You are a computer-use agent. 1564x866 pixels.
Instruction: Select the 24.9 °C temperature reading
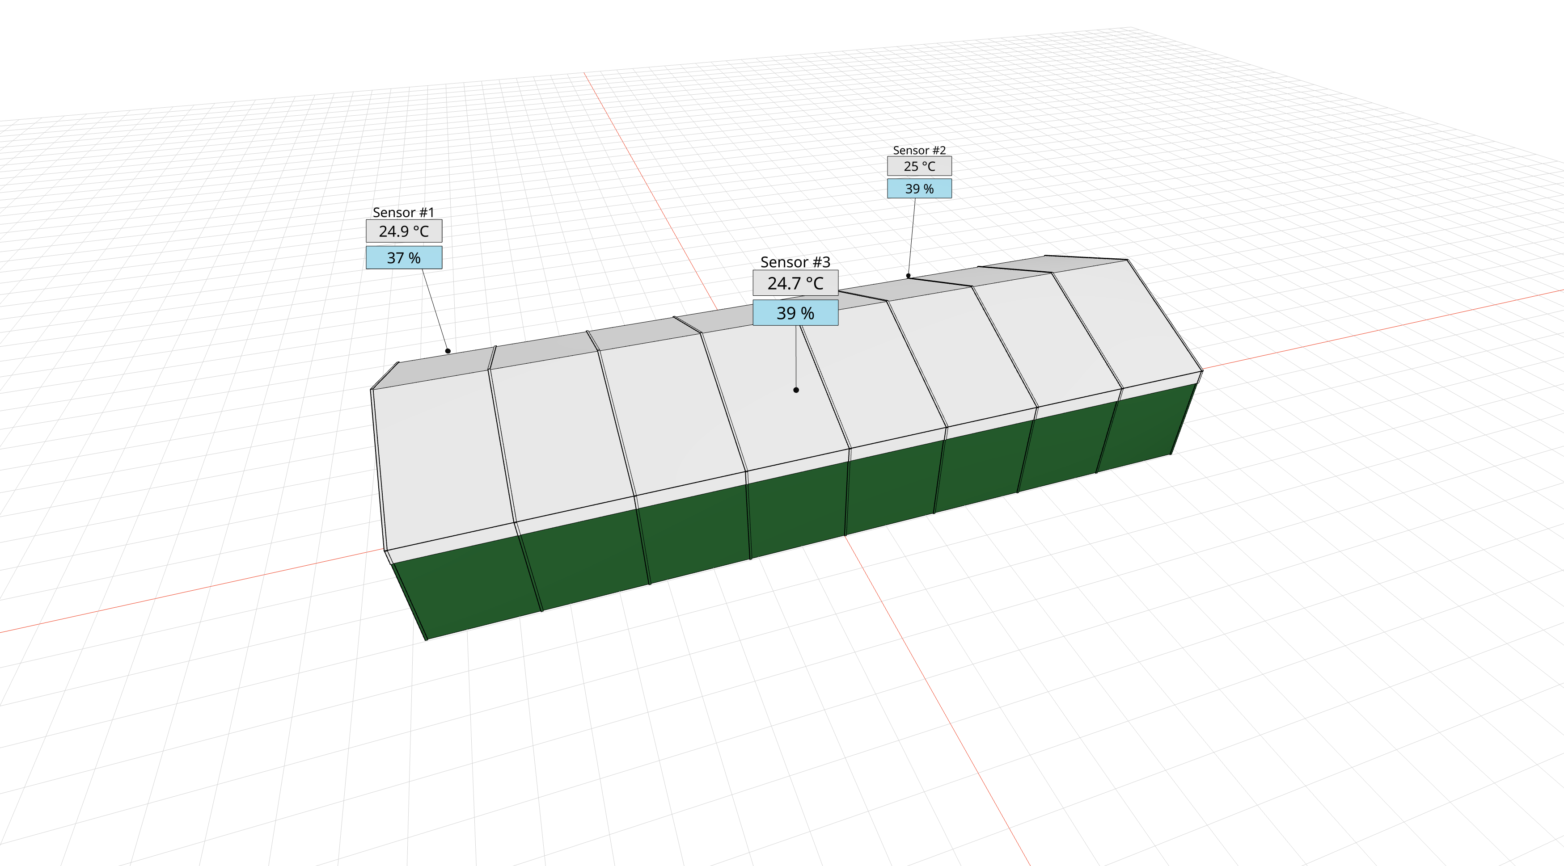404,231
